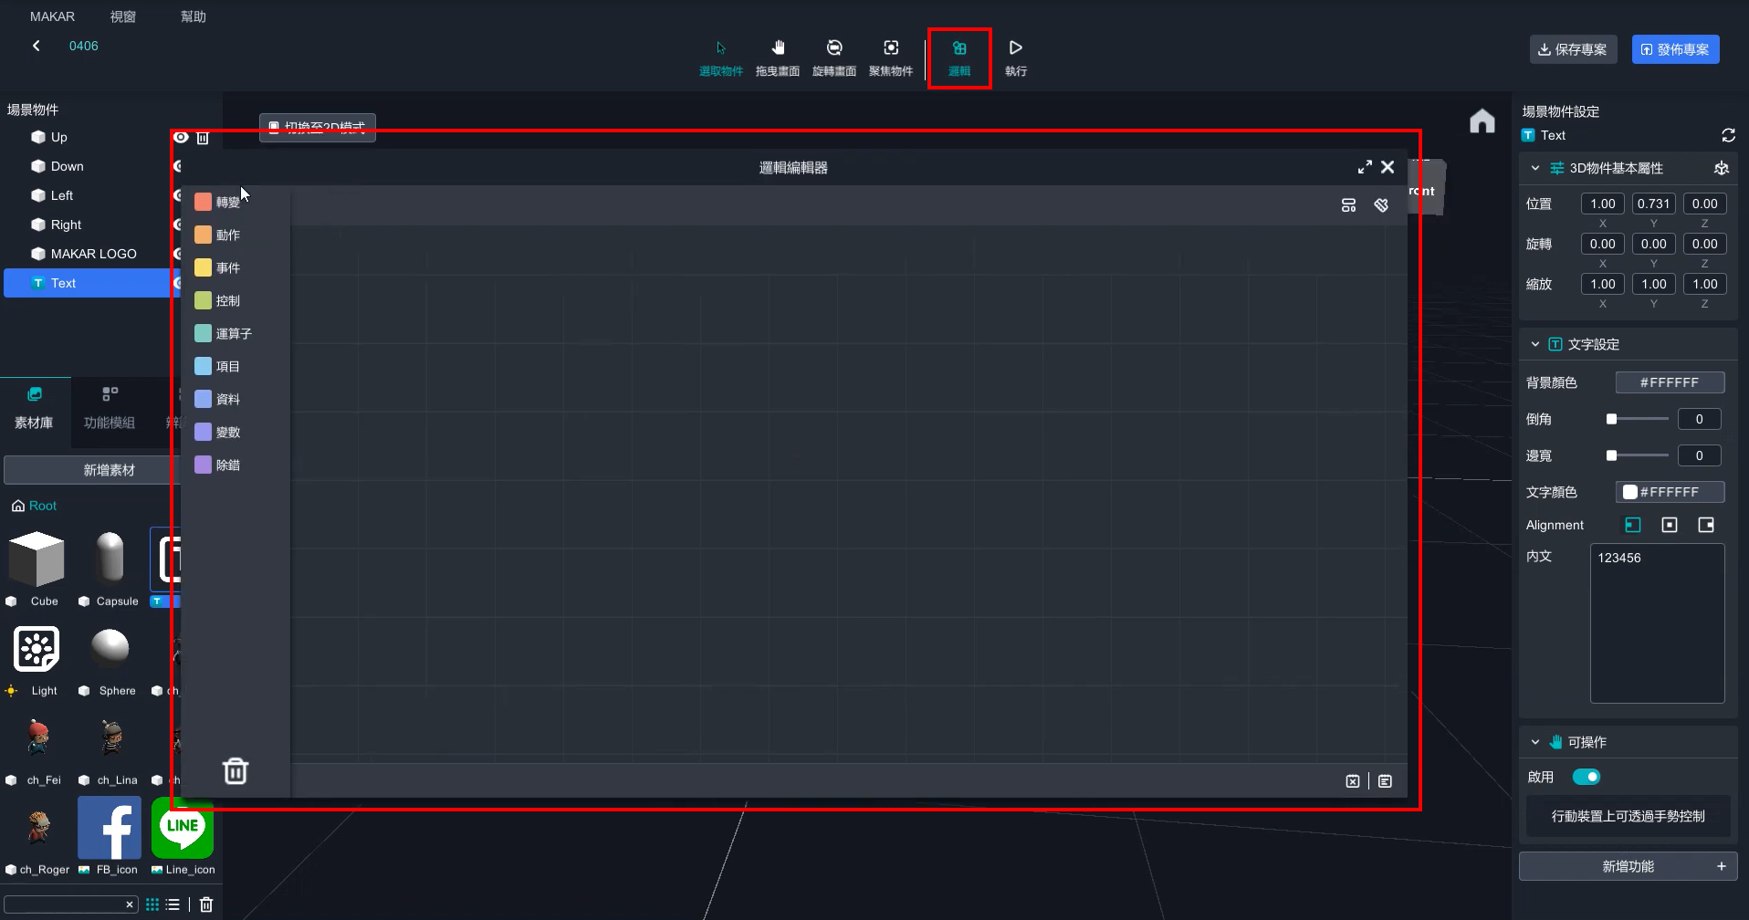The width and height of the screenshot is (1749, 920).
Task: Click the reset icon for 3D物件基本屬性
Action: (1722, 168)
